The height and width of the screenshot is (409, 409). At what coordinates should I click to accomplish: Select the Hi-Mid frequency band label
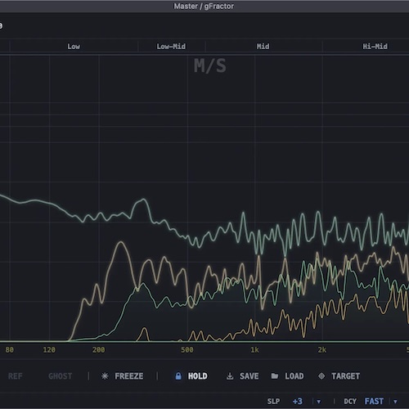click(375, 47)
